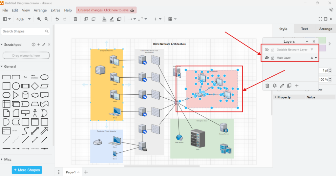
Task: Click the Delete trash icon in toolbar
Action: [x=75, y=19]
